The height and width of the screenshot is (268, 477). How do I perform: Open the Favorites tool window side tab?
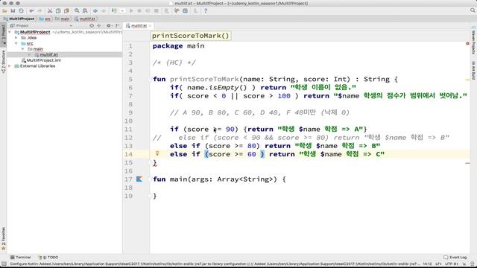click(3, 239)
